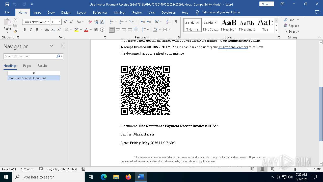Align paragraph text to the right

click(x=124, y=30)
